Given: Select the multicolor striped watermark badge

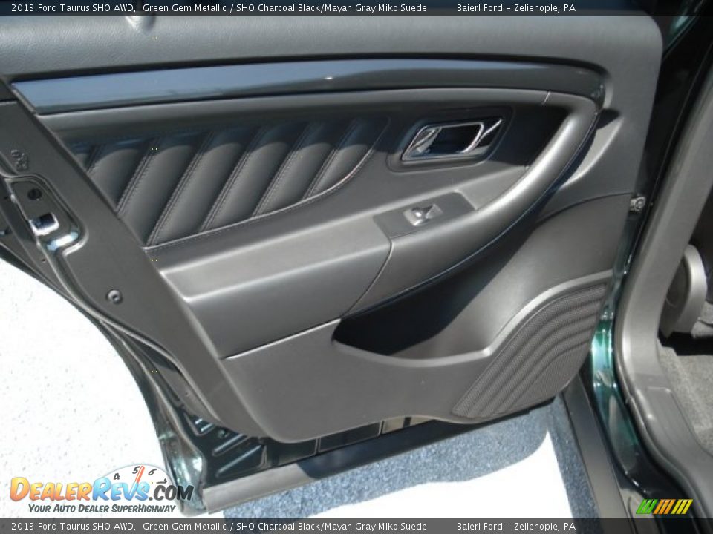Looking at the screenshot, I should [665, 506].
